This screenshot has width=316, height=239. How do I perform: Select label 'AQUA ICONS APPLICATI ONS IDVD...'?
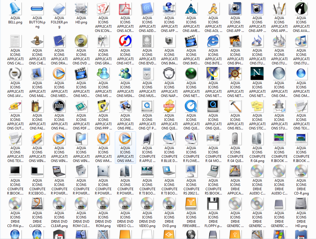pos(147,57)
